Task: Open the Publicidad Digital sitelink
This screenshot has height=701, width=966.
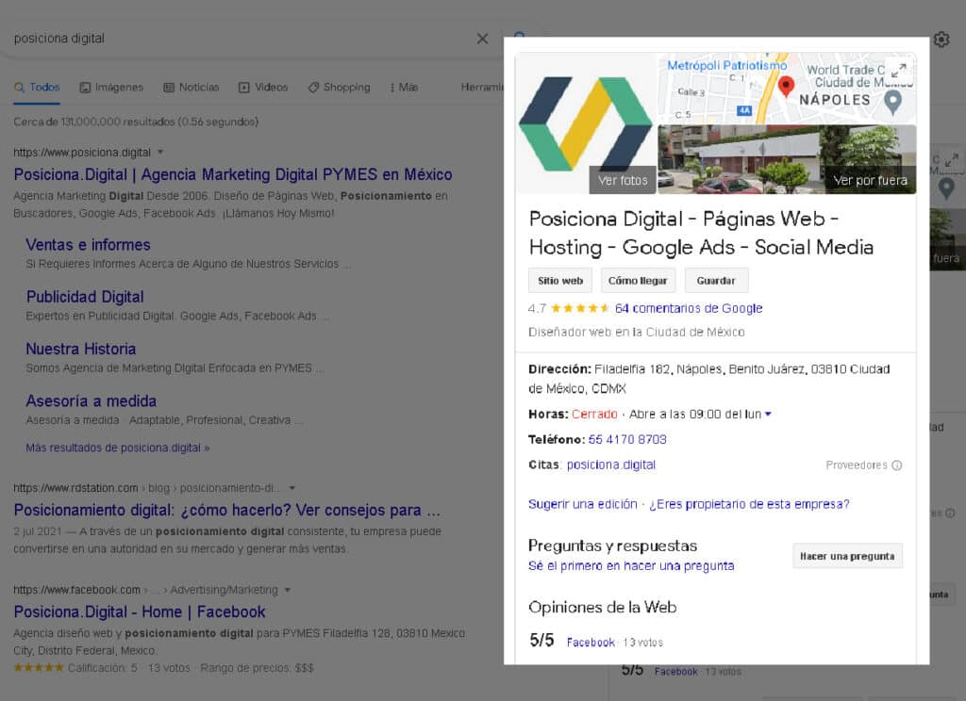Action: pyautogui.click(x=85, y=297)
